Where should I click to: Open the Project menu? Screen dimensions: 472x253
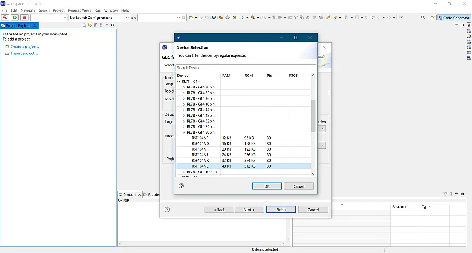59,10
